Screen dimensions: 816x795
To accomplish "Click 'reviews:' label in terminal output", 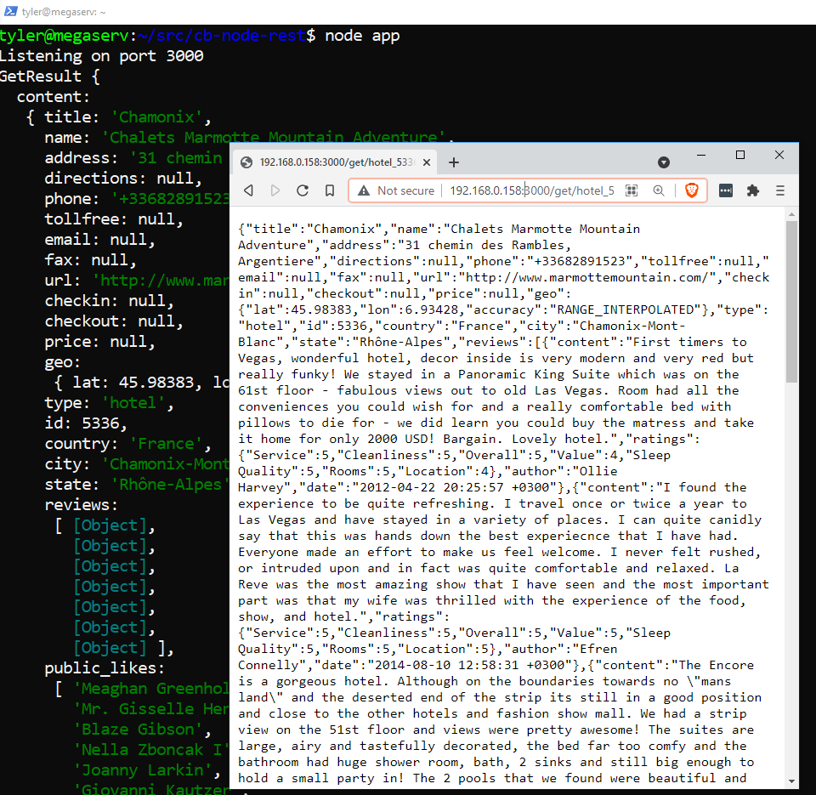I will (x=82, y=505).
